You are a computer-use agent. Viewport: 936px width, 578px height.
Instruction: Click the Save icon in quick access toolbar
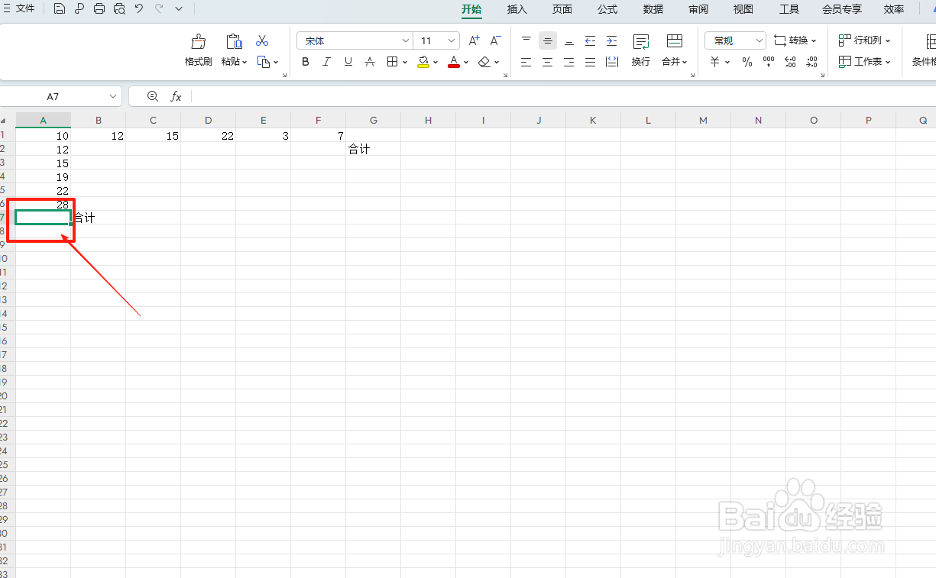pyautogui.click(x=60, y=9)
